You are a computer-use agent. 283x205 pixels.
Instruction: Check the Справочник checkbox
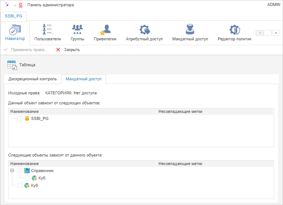click(20, 171)
